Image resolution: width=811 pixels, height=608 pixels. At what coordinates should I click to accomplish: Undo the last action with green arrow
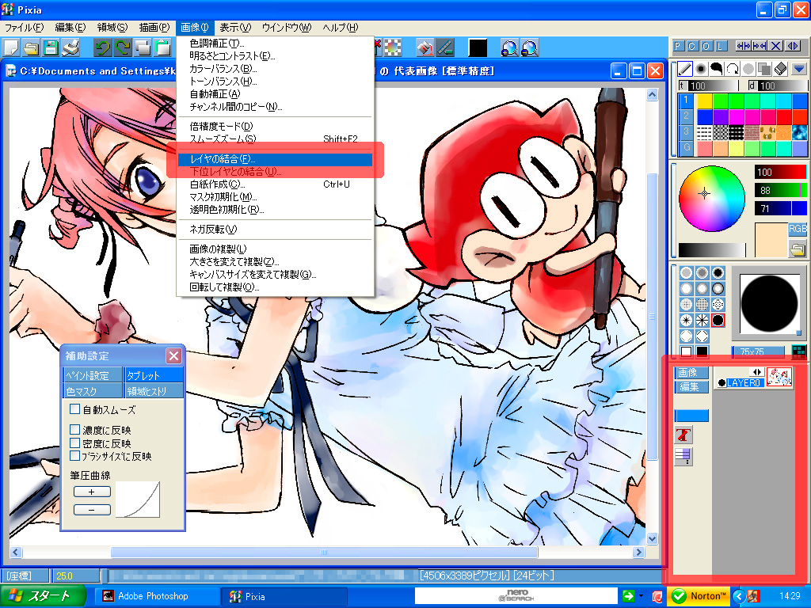click(102, 48)
